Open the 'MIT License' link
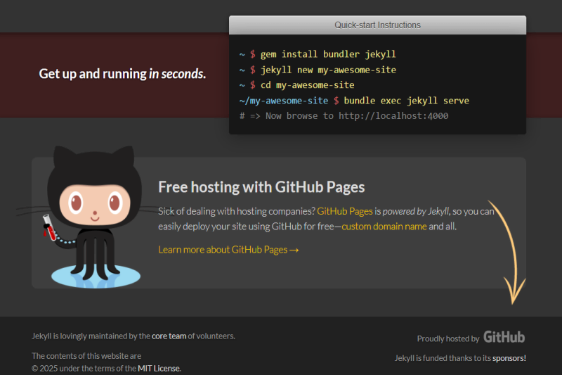The image size is (562, 375). click(x=159, y=368)
